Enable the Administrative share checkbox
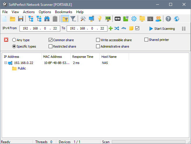Viewport: 191px width, 144px height. point(98,46)
